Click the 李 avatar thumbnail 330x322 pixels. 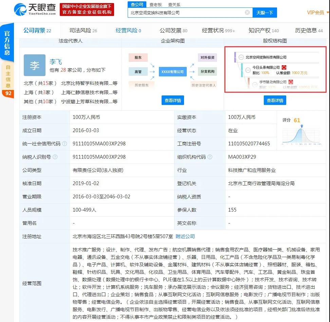(x=35, y=65)
